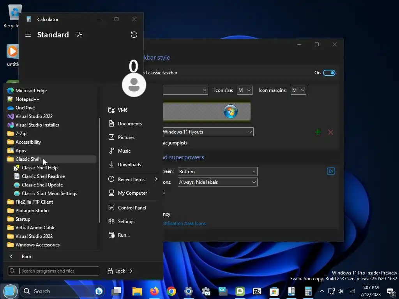Open Windows 11 flyouts dropdown
Viewport: 399px width, 299px height.
coord(208,132)
